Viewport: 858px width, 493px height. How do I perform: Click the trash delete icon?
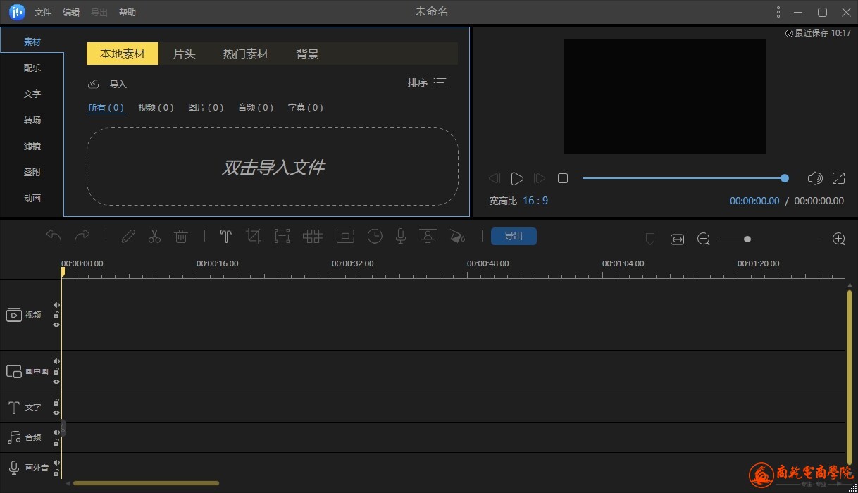point(181,237)
